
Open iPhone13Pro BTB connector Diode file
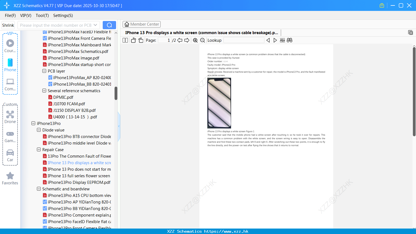(x=77, y=136)
